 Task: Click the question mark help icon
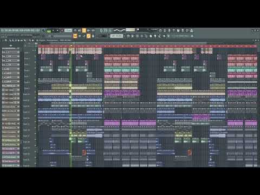(174, 30)
